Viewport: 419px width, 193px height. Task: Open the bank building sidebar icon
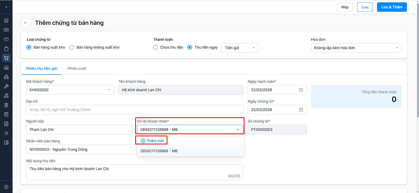click(6, 105)
